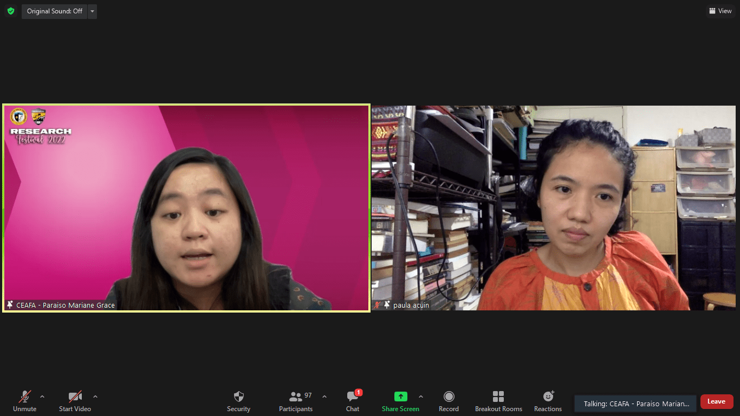The width and height of the screenshot is (740, 416).
Task: Toggle the Original Sound: Off button
Action: (x=54, y=11)
